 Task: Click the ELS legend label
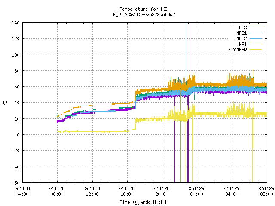(x=243, y=27)
